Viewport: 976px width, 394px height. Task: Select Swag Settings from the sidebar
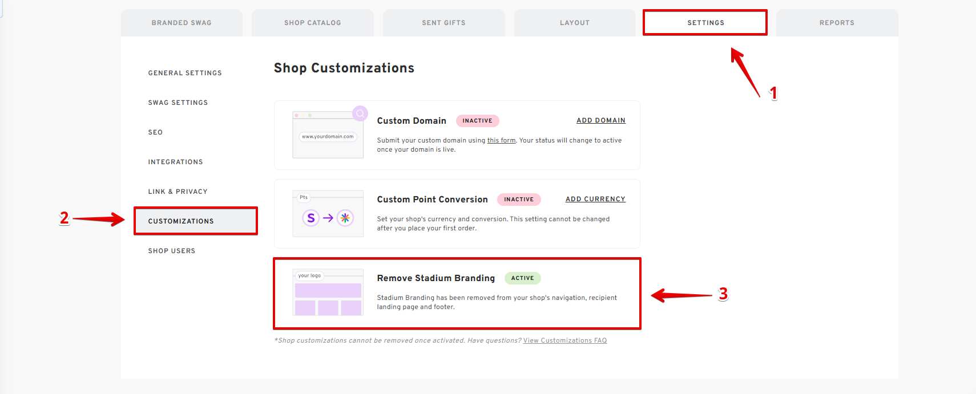pos(178,103)
